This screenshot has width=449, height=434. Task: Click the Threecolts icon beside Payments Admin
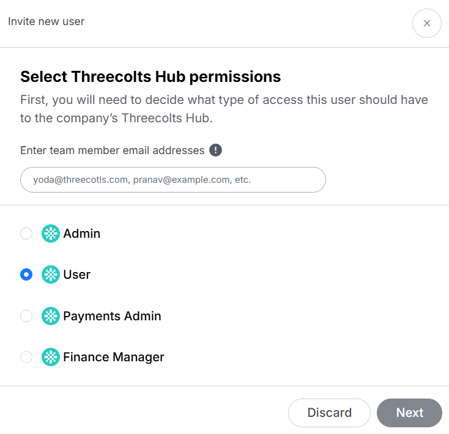pyautogui.click(x=50, y=316)
